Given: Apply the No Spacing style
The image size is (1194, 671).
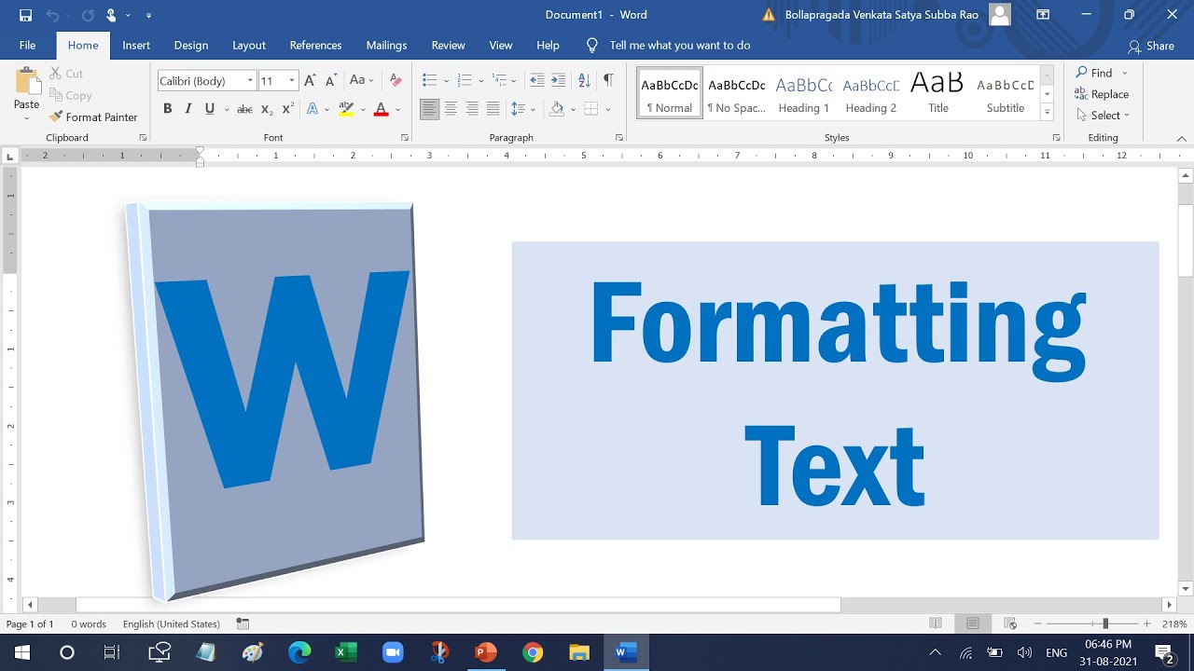Looking at the screenshot, I should click(x=737, y=93).
